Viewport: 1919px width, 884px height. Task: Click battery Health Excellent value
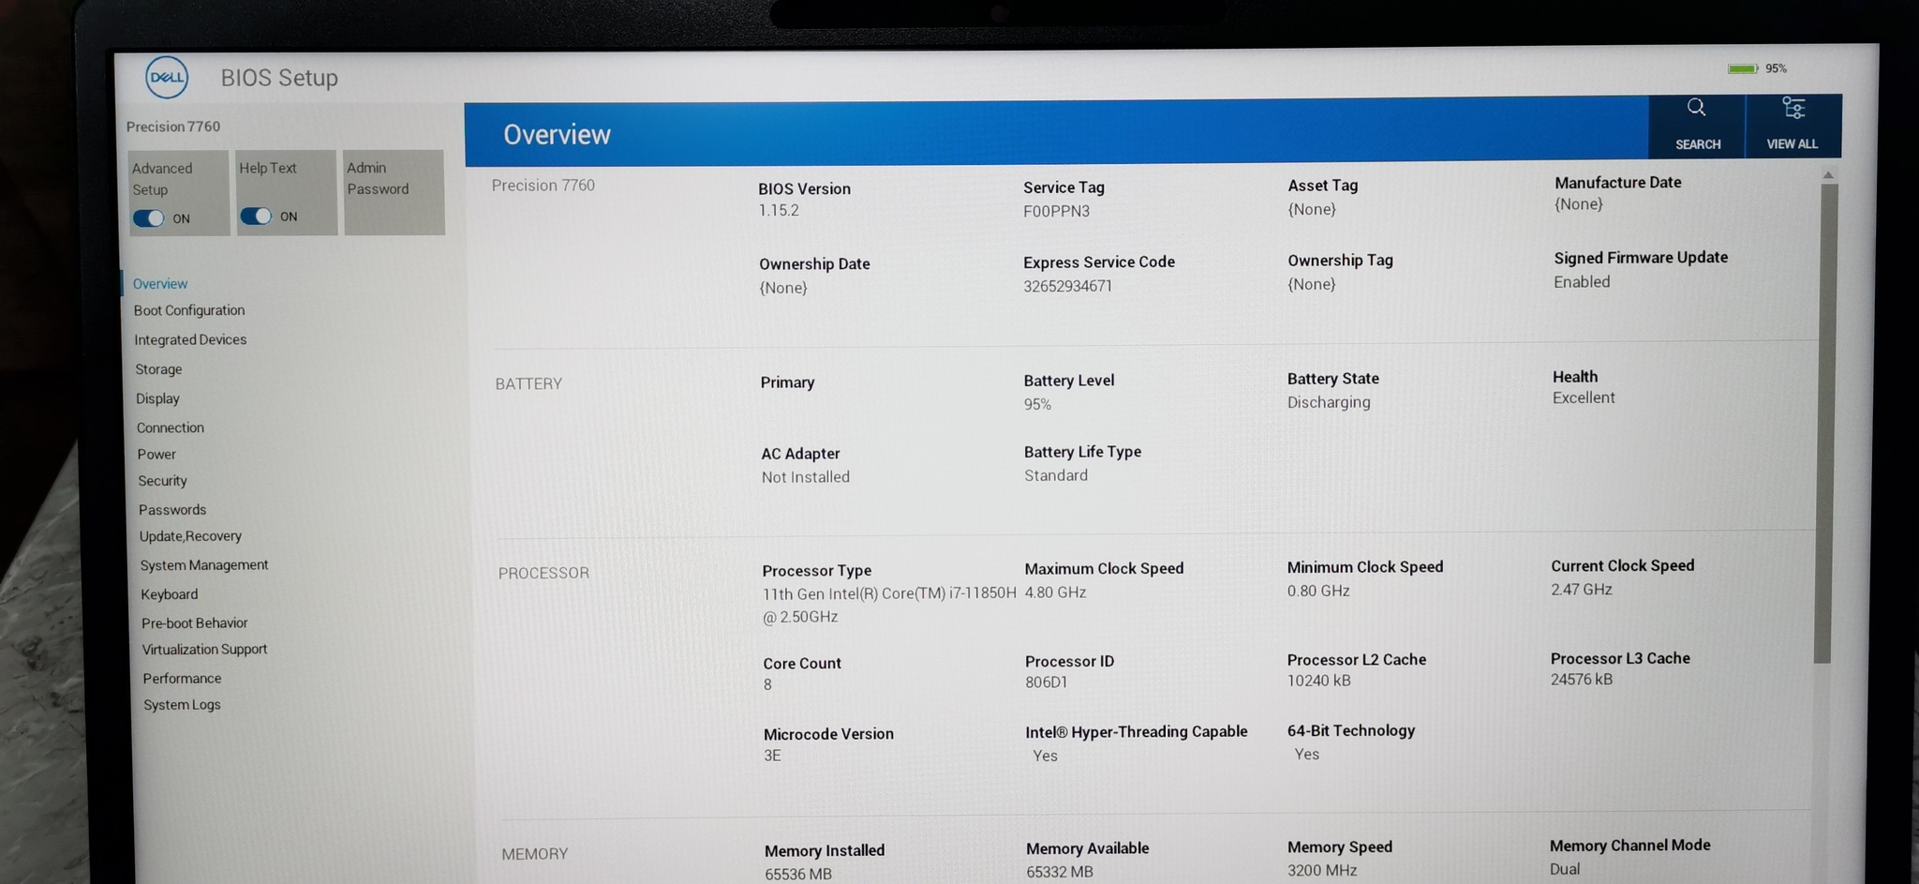[x=1584, y=397]
